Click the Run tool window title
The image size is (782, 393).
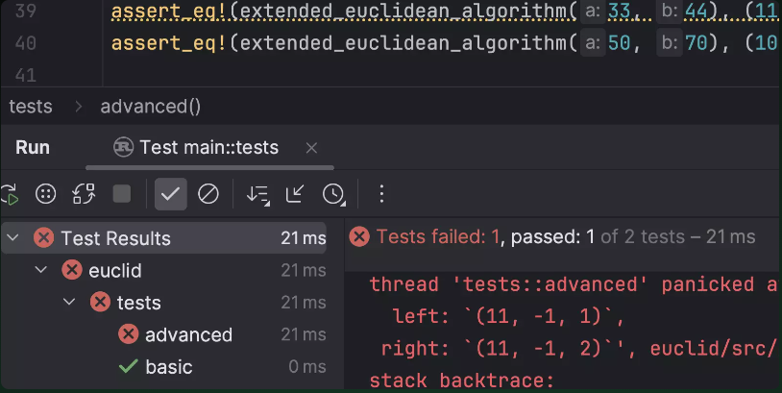coord(33,148)
